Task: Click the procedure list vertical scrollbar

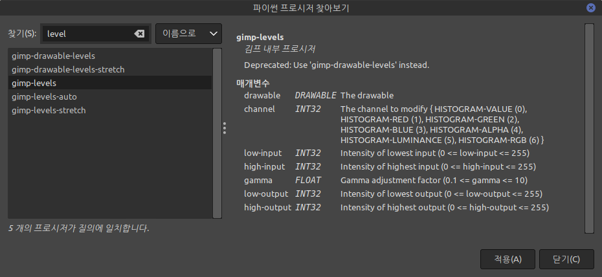Action: click(217, 133)
